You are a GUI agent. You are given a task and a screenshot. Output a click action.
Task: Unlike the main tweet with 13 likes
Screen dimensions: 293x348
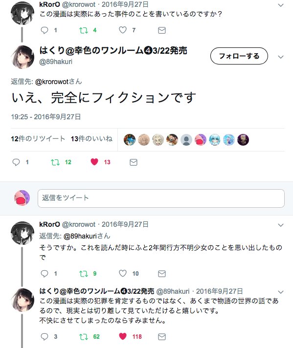(94, 162)
